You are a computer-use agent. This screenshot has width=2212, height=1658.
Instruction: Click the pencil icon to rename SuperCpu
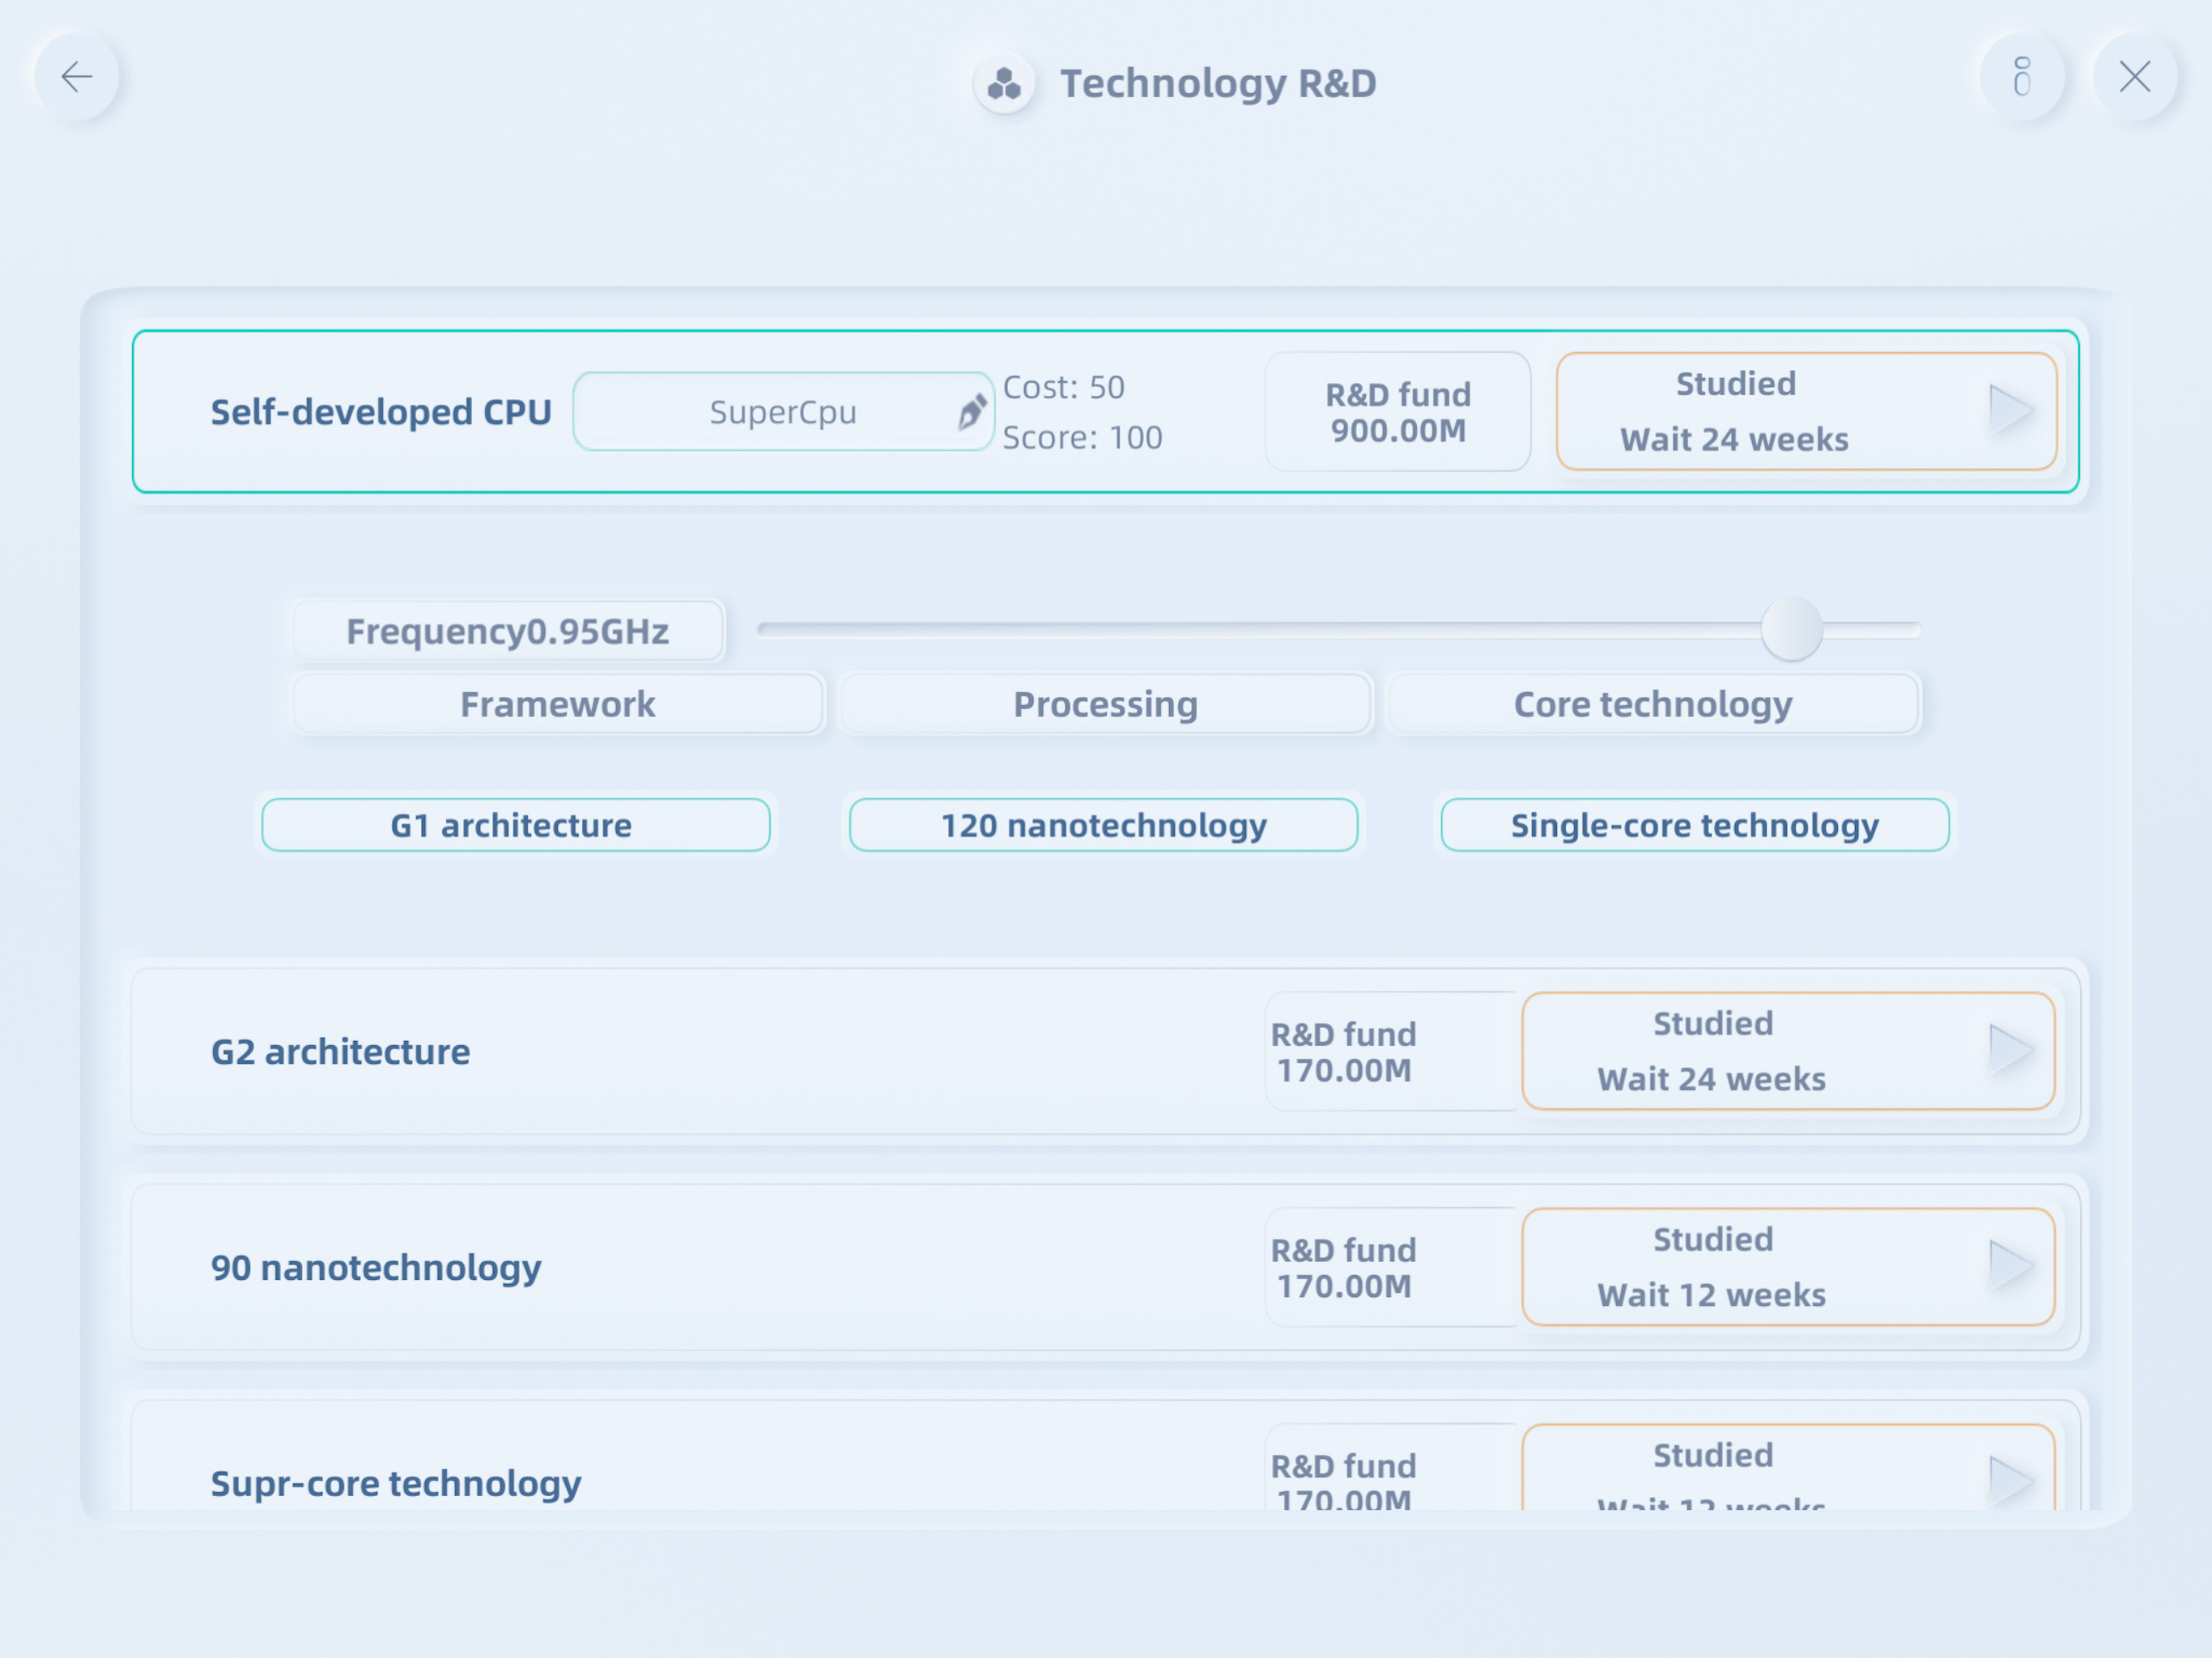click(971, 411)
